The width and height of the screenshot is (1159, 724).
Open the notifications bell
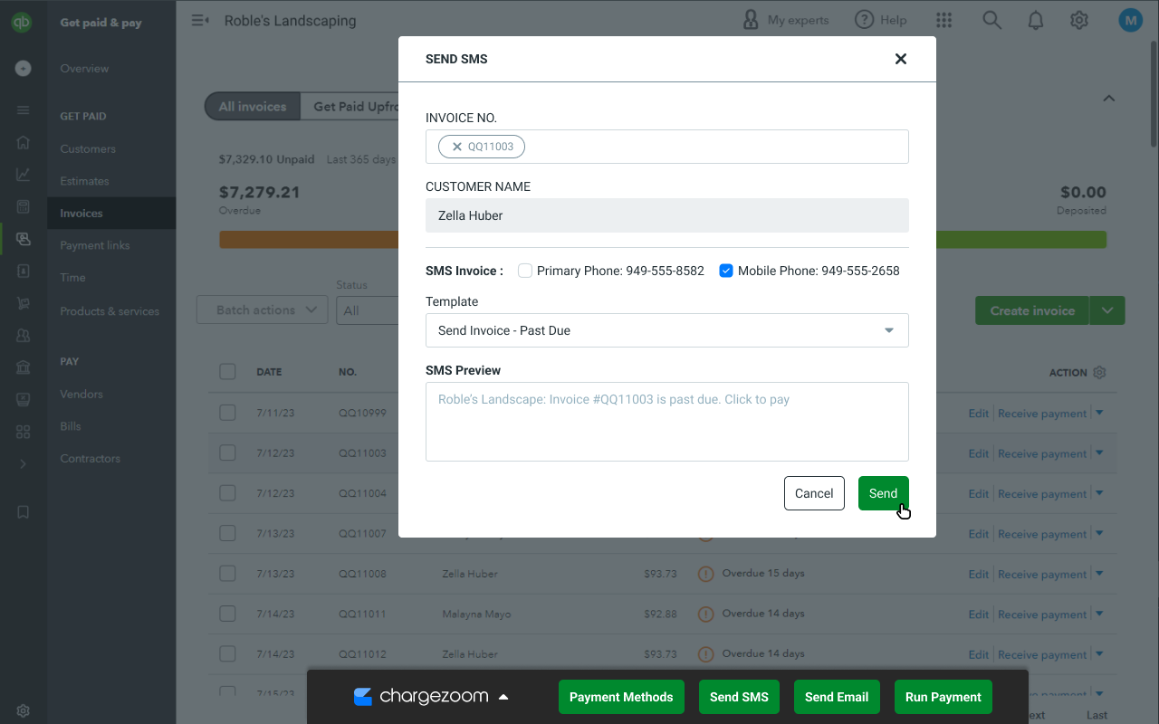coord(1035,20)
